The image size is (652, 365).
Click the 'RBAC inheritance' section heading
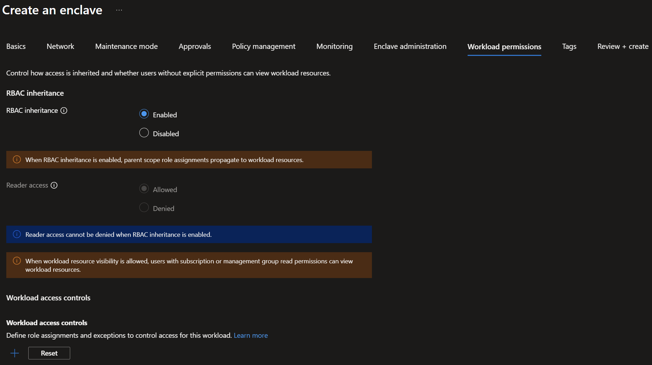click(x=35, y=93)
